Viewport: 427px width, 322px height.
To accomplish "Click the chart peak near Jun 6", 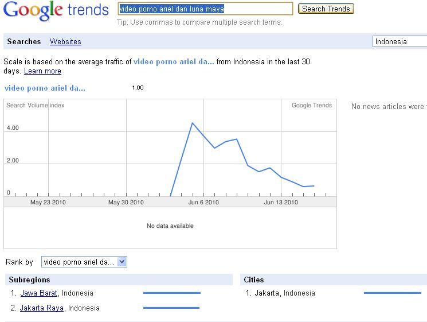I will (x=193, y=123).
